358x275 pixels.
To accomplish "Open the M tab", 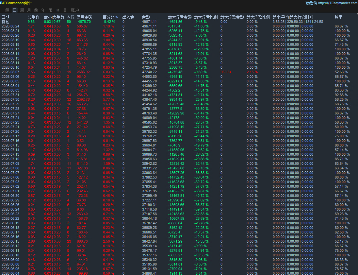I will [x=58, y=10].
